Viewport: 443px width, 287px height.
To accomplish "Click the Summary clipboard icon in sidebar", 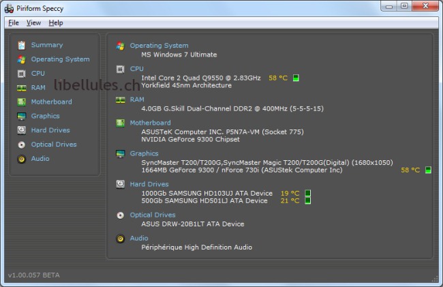I will point(22,45).
